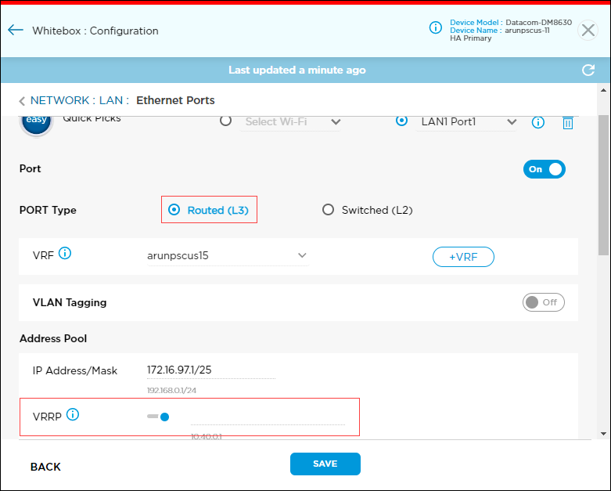Show VRRP help info icon
The image size is (611, 491).
(x=73, y=415)
